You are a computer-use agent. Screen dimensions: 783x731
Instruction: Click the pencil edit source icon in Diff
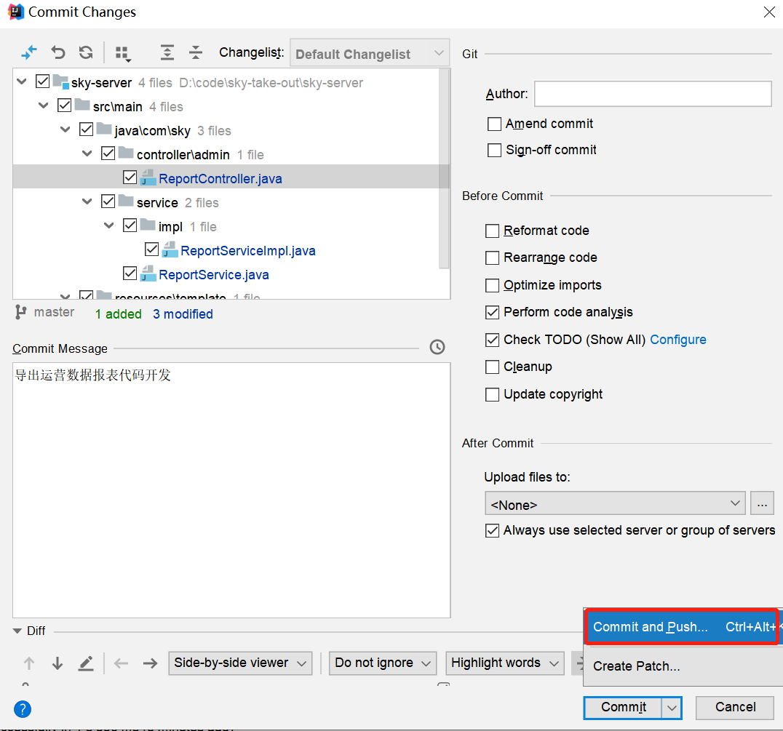coord(86,663)
